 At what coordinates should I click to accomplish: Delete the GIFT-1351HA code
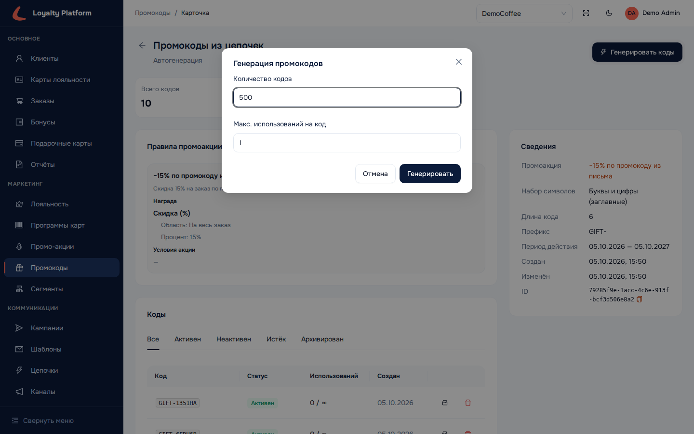468,403
